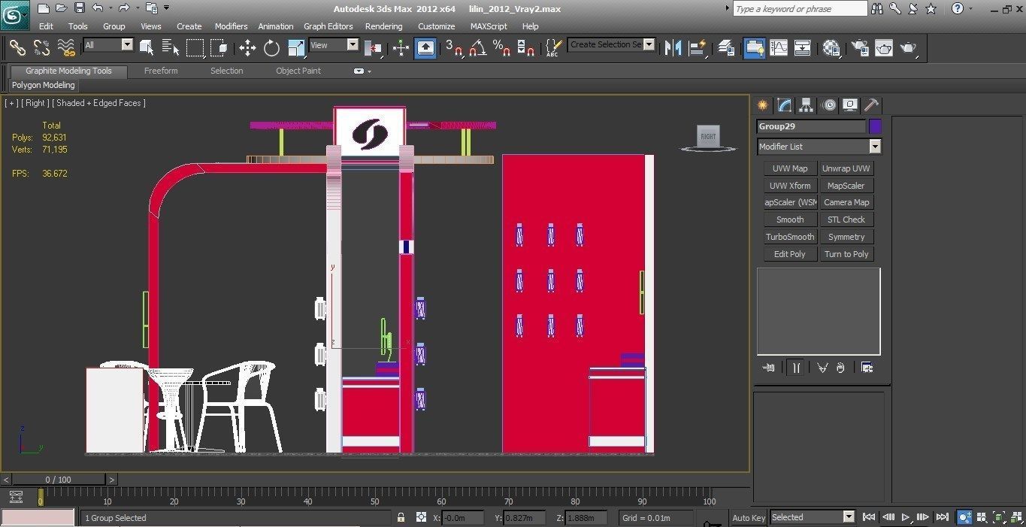The height and width of the screenshot is (527, 1026).
Task: Toggle the Angle Snap button
Action: pos(478,48)
